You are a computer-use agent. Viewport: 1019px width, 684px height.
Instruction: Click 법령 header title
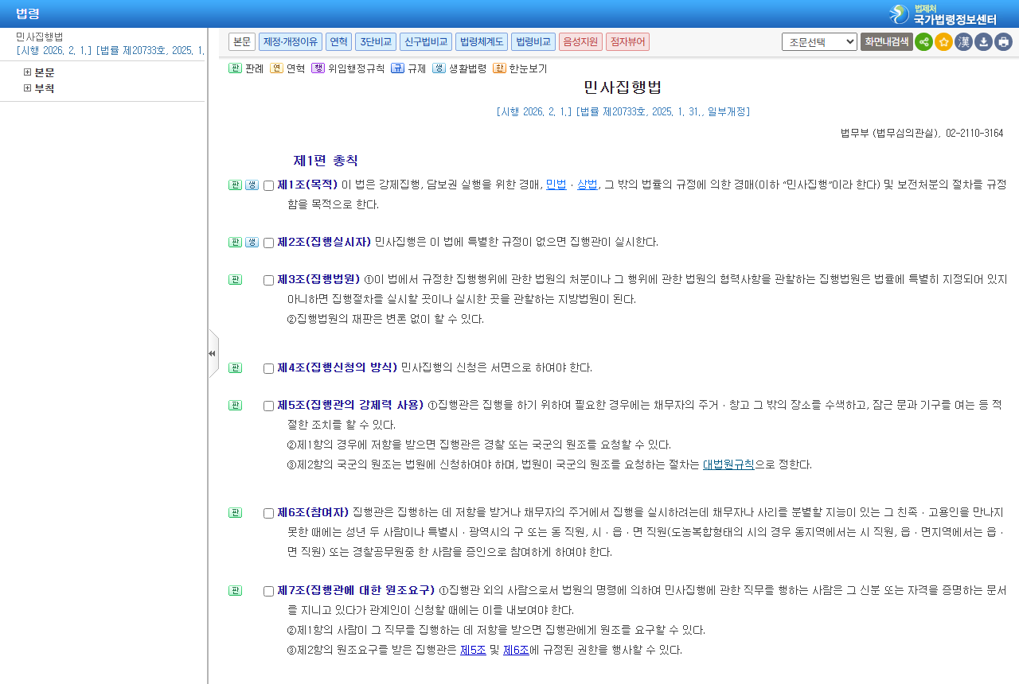point(28,14)
